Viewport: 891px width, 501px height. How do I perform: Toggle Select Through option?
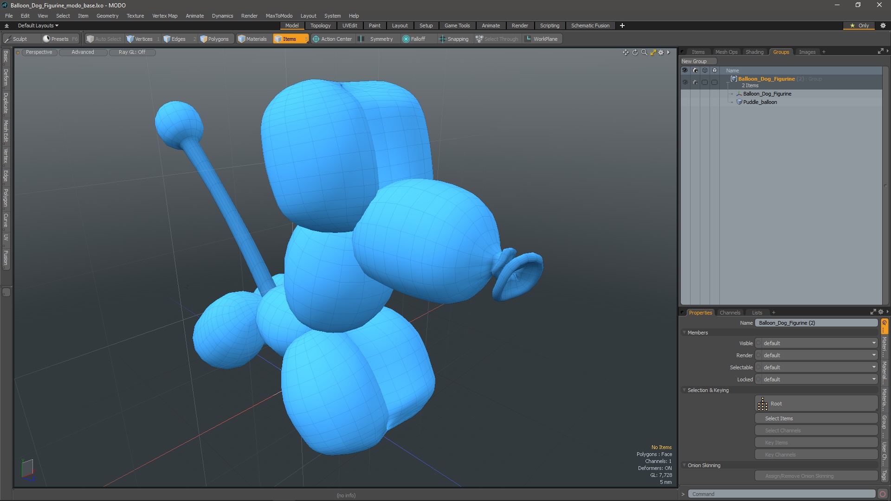pos(497,39)
